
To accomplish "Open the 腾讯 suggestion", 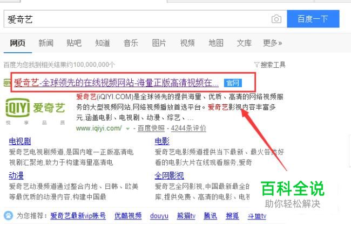I will [x=210, y=216].
